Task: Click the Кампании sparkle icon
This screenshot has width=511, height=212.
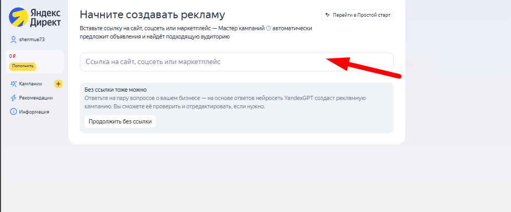Action: pos(14,84)
